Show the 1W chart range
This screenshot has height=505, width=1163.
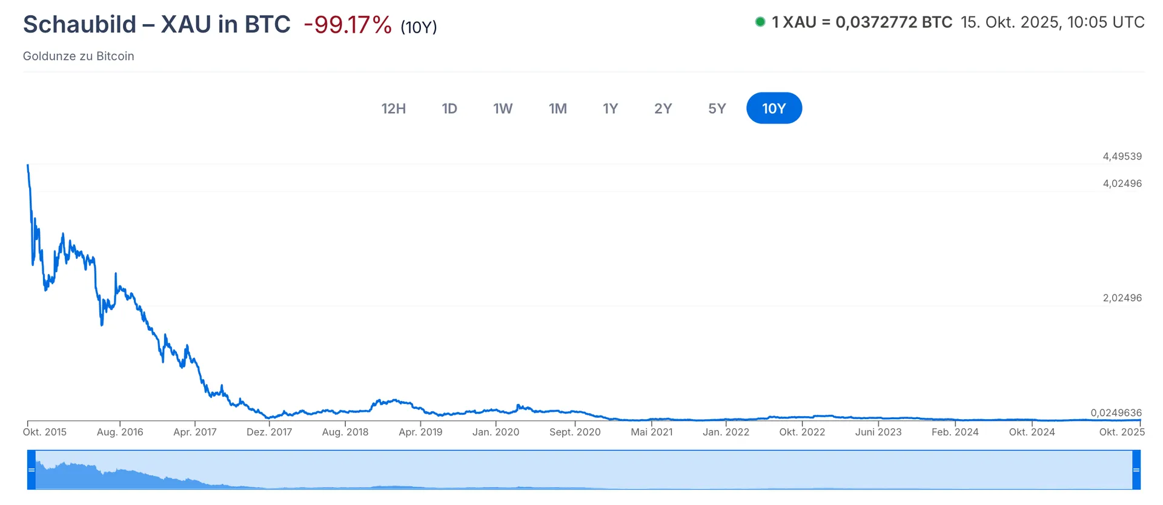pyautogui.click(x=503, y=108)
